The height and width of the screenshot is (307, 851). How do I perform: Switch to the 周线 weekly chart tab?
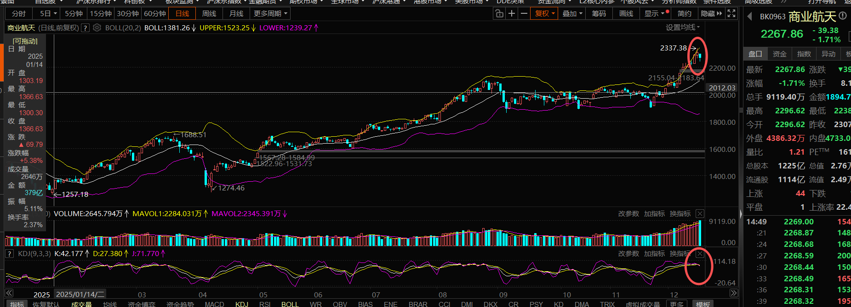pos(209,14)
